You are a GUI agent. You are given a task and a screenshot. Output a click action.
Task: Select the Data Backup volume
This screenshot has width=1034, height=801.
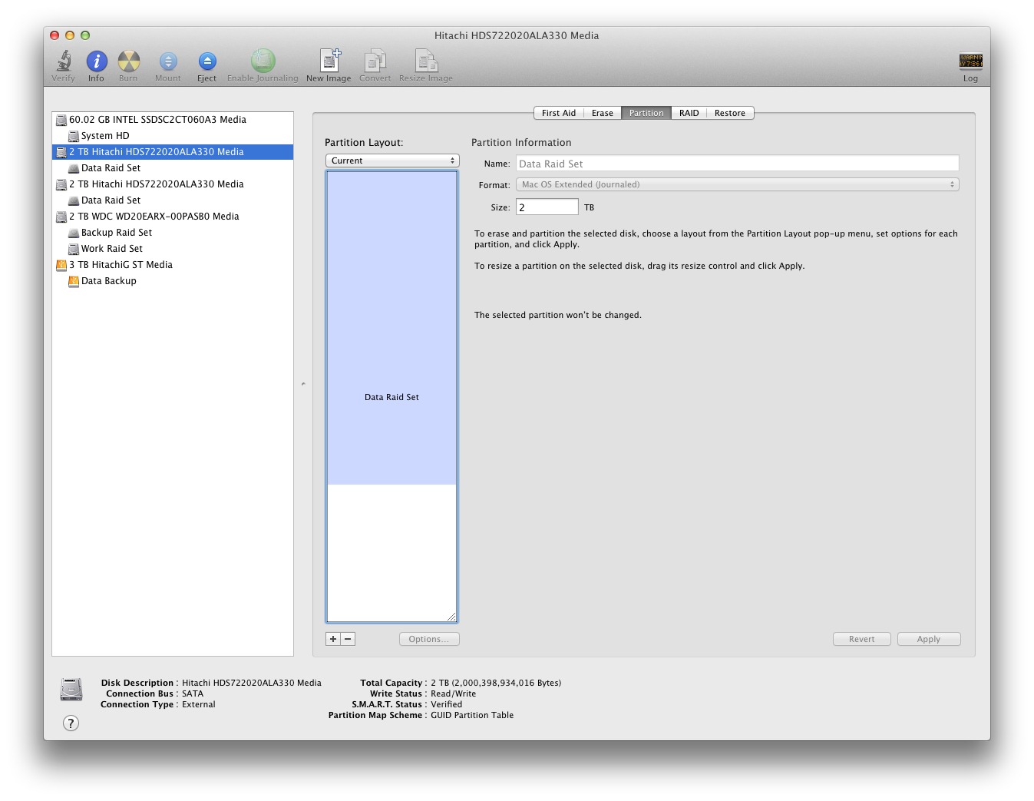click(x=173, y=281)
